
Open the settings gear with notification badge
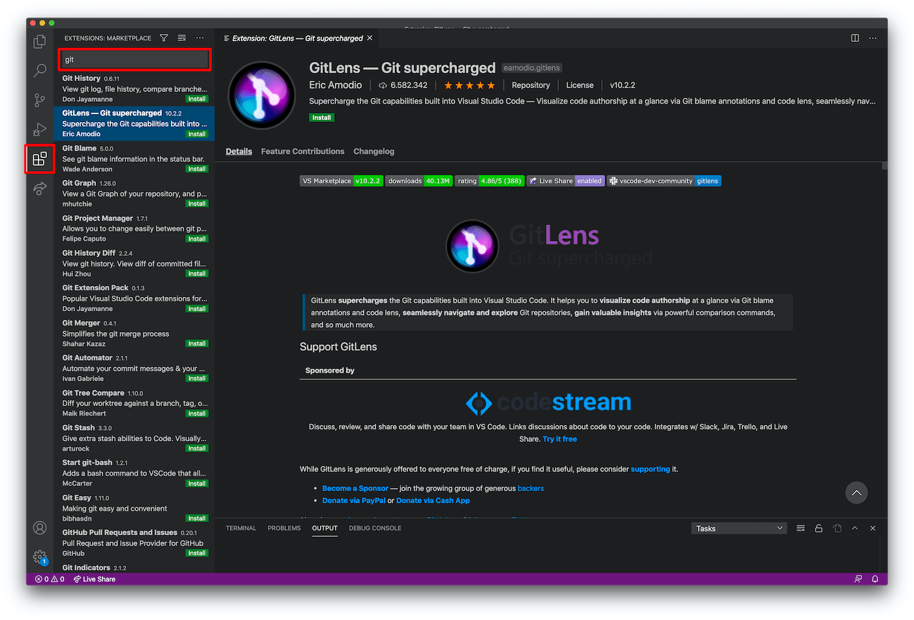coord(39,558)
